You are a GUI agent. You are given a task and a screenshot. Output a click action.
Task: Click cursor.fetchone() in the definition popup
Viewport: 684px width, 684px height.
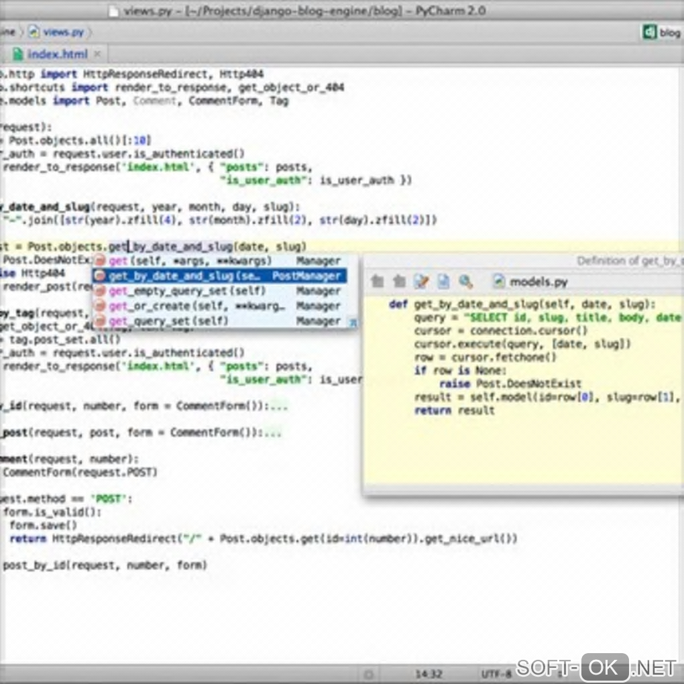504,357
